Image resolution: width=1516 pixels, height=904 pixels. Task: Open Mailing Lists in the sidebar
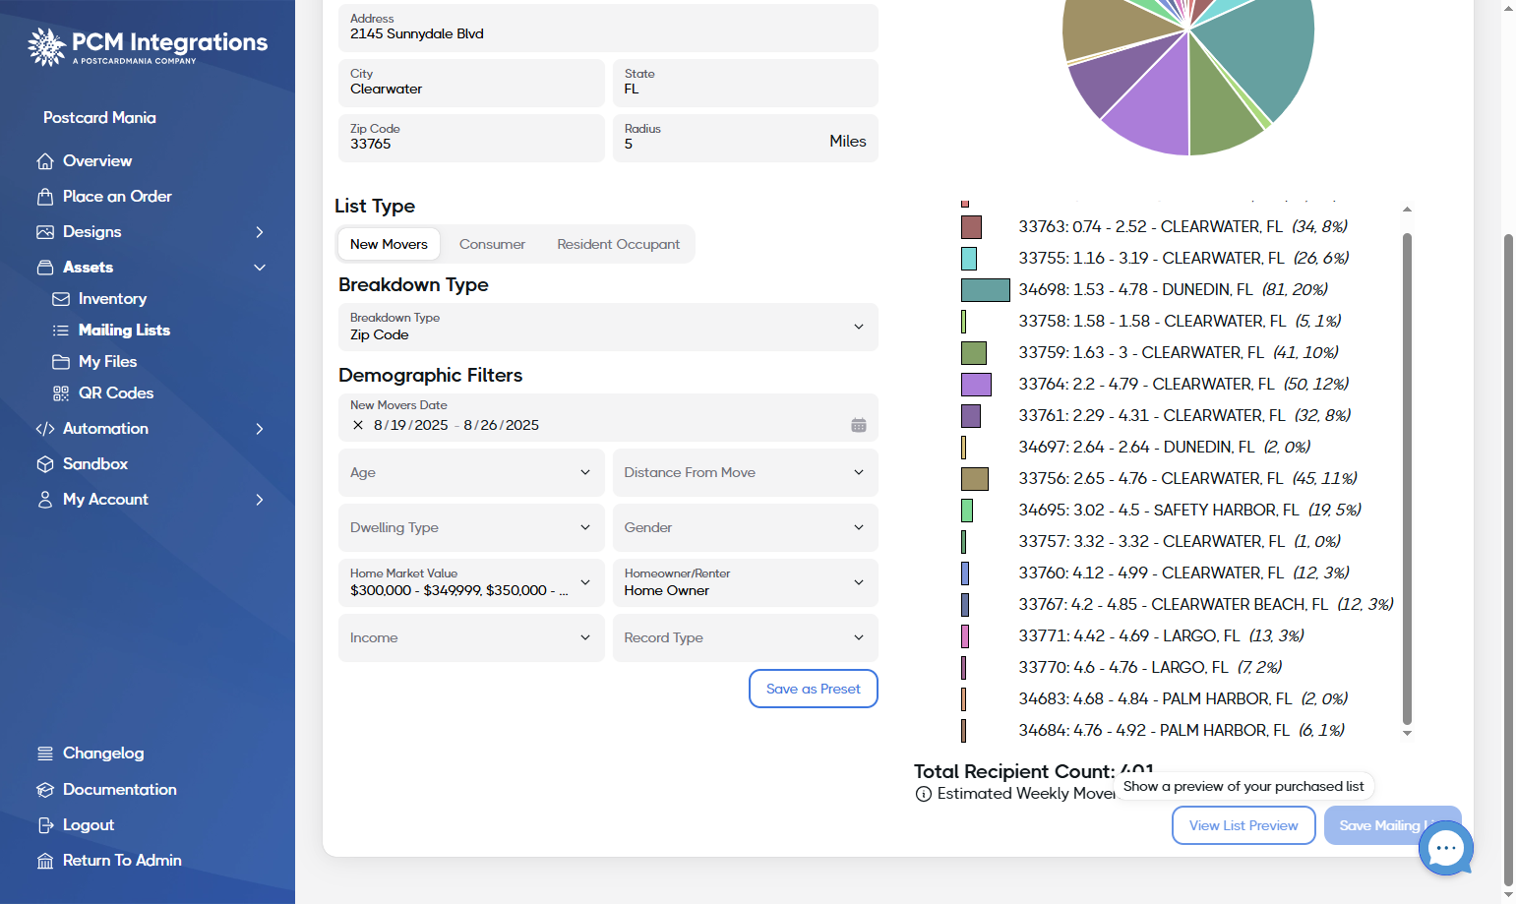pyautogui.click(x=124, y=330)
